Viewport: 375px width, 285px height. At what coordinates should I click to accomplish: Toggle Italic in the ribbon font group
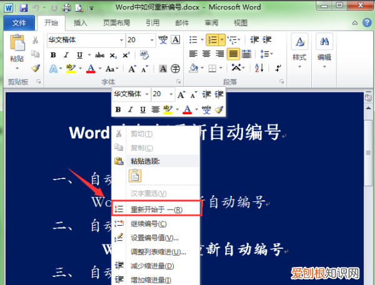coord(66,55)
